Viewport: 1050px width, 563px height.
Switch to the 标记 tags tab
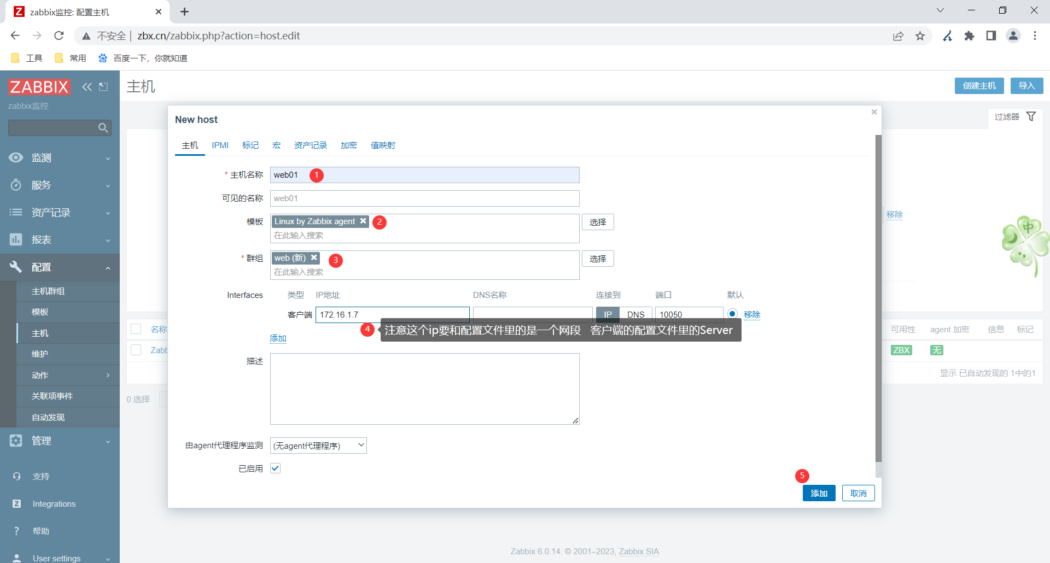click(250, 145)
